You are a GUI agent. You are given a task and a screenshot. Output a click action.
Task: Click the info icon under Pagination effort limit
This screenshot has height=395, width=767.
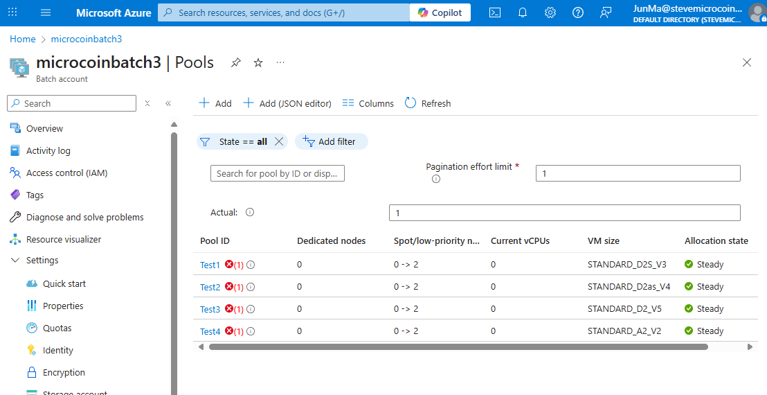(436, 179)
